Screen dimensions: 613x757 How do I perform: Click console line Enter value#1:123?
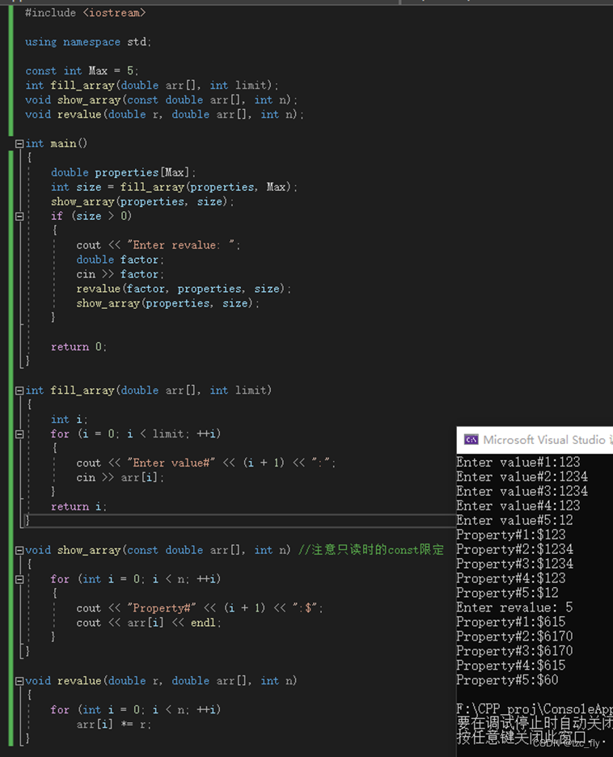pyautogui.click(x=518, y=463)
